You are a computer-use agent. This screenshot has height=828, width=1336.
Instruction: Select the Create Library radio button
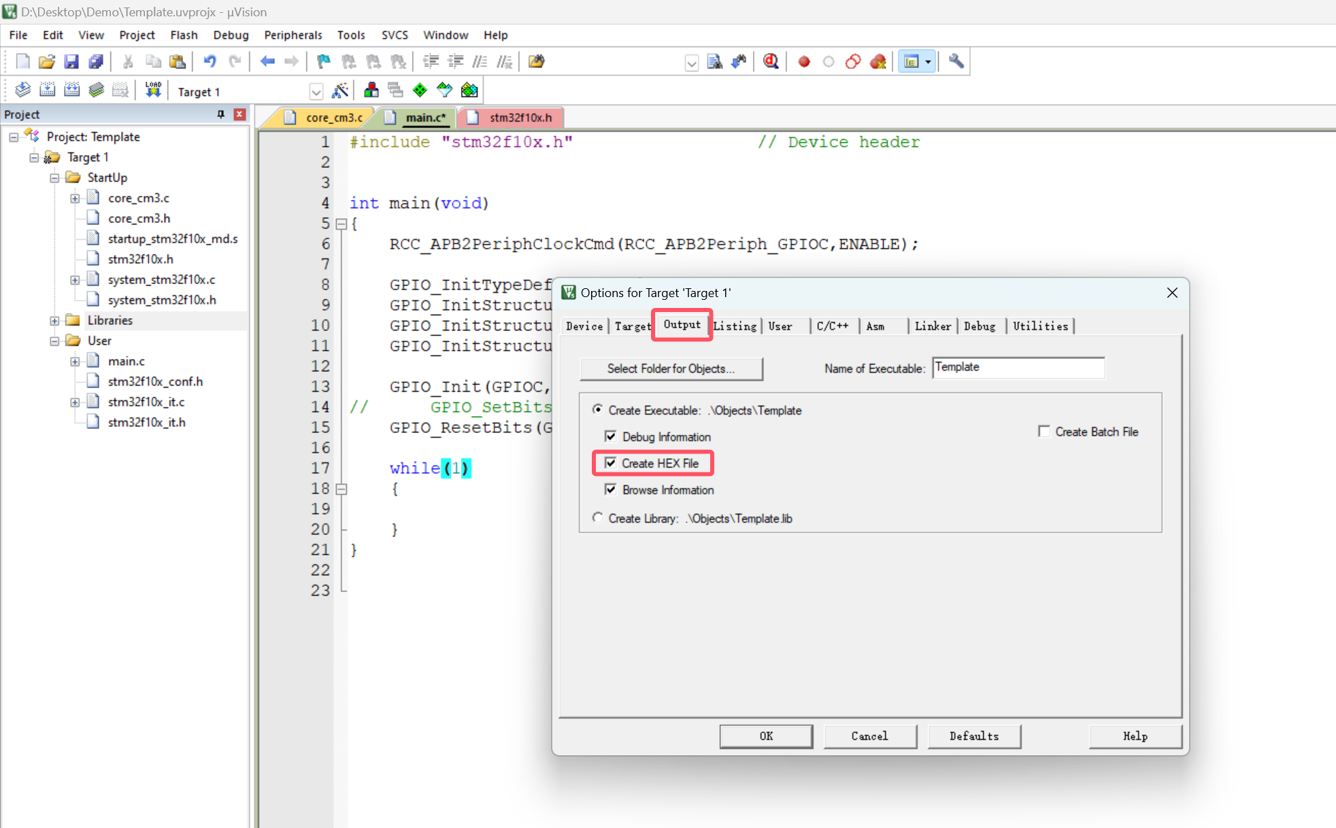(x=597, y=518)
